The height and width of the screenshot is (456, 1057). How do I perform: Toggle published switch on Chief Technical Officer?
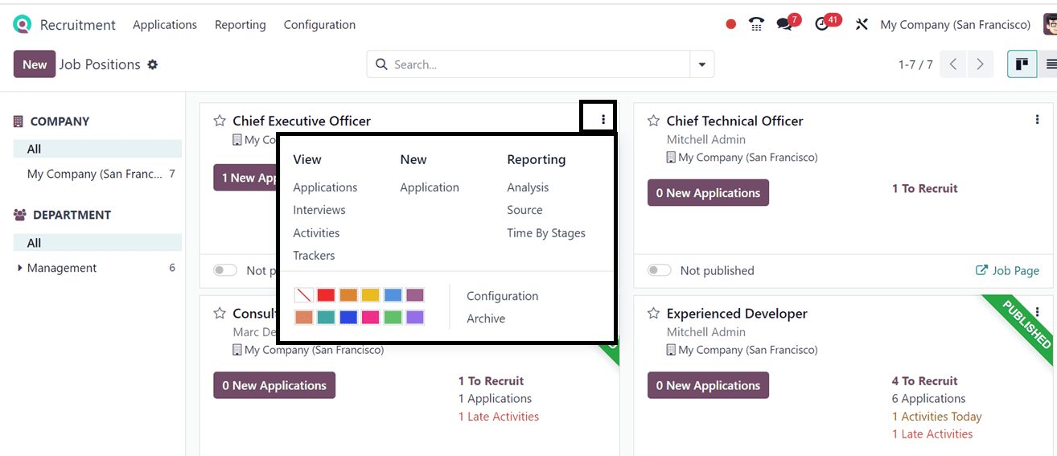click(659, 270)
